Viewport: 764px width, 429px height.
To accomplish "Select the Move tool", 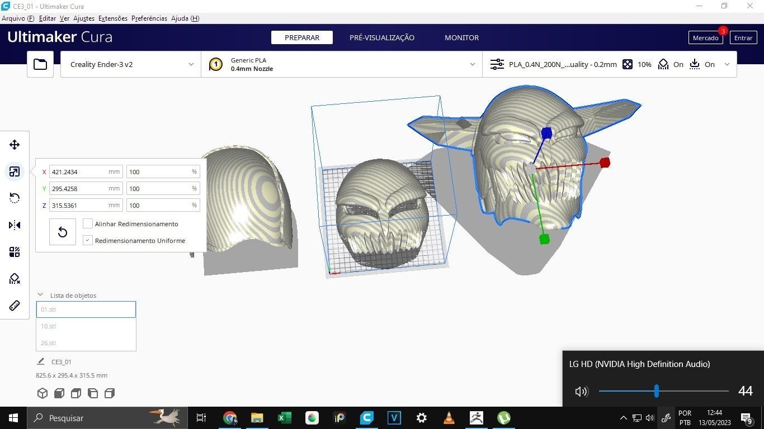I will pyautogui.click(x=15, y=145).
